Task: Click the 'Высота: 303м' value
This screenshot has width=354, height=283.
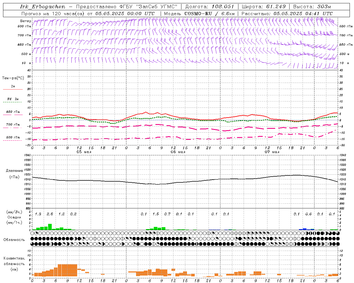Action: [x=312, y=7]
